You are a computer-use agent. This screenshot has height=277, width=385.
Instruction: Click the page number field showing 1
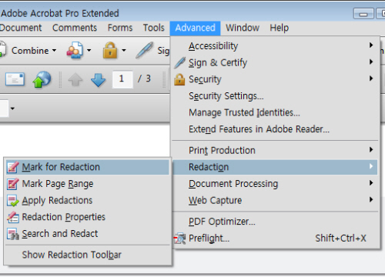tap(122, 79)
